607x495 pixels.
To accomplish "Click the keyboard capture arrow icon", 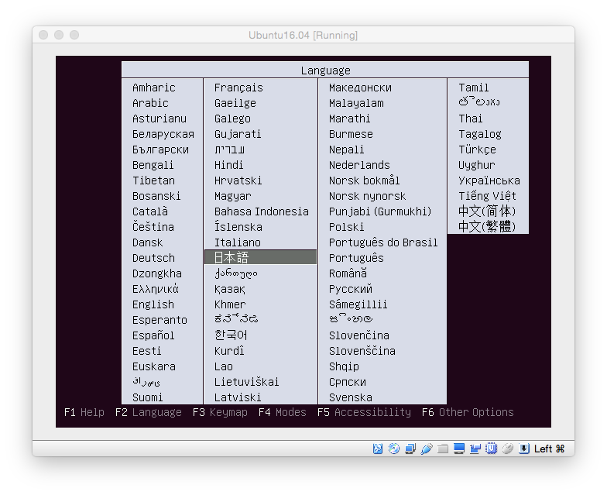I will (x=523, y=449).
